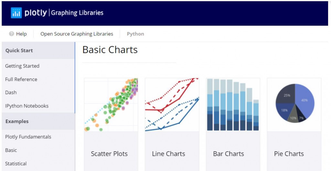Image resolution: width=331 pixels, height=171 pixels.
Task: Click the Help question mark icon
Action: [x=12, y=34]
